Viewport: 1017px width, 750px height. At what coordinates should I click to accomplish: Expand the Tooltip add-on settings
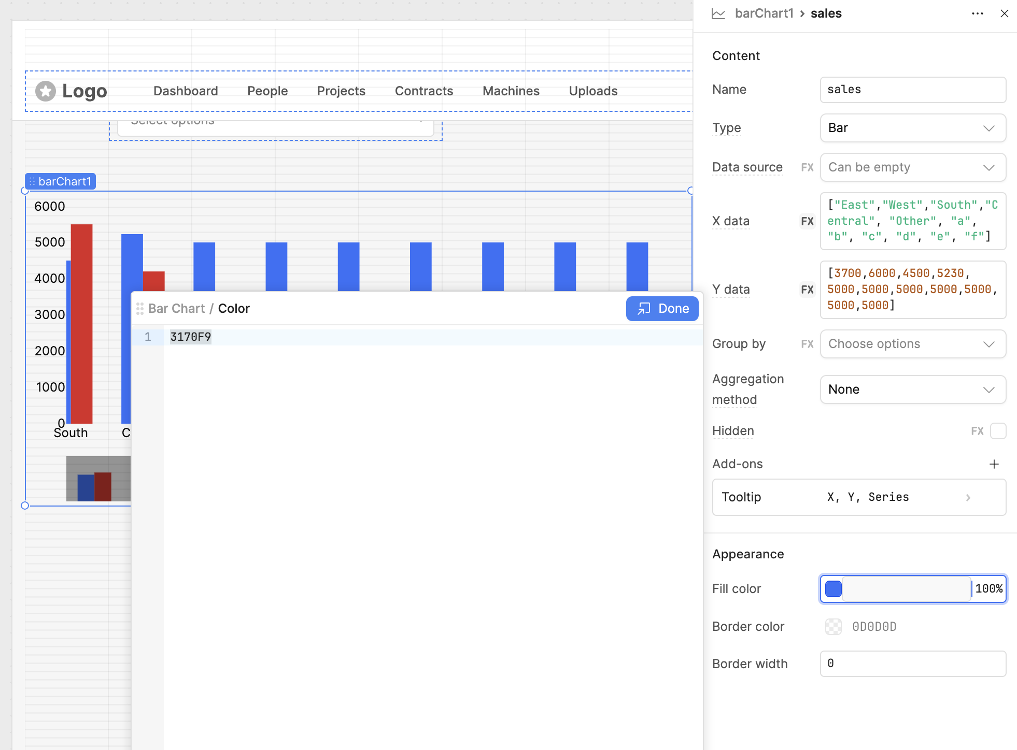[968, 497]
